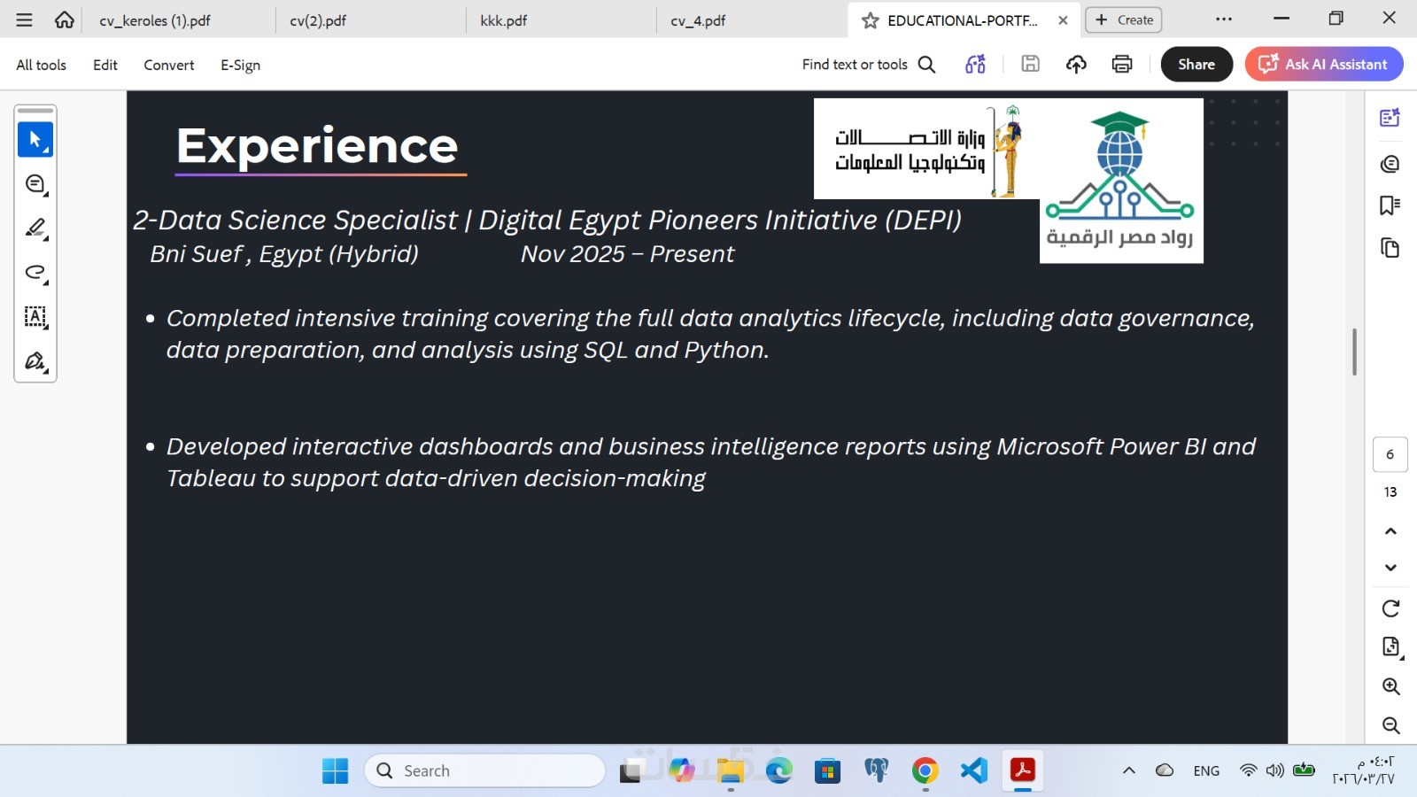1417x797 pixels.
Task: Pick the freehand draw lasso tool
Action: point(35,273)
